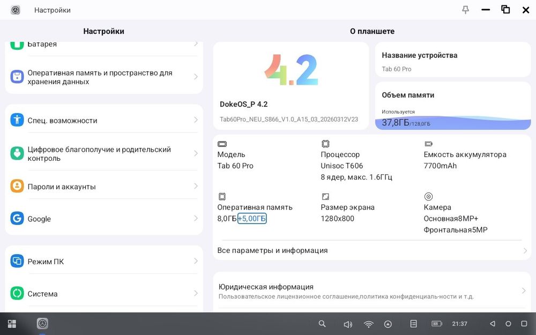The image size is (536, 335).
Task: Click taskbar volume speaker icon
Action: click(348, 324)
